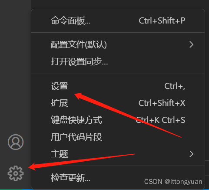
Task: Click the blue status bar strip
Action: 116,190
